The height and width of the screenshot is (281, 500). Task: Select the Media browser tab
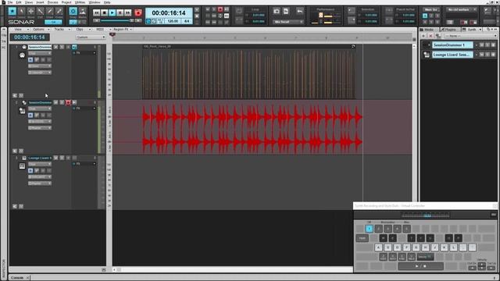pos(429,30)
